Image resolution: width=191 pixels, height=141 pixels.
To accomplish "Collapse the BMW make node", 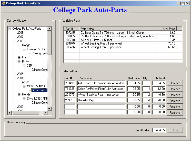I will click(x=19, y=61).
